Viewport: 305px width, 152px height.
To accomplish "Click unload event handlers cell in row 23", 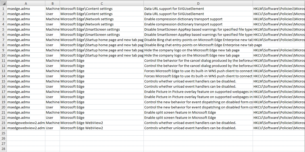I will click(198, 123).
